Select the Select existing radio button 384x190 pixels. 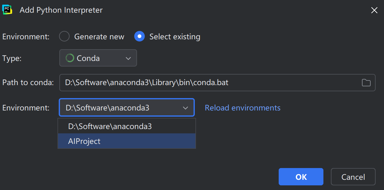coord(139,37)
